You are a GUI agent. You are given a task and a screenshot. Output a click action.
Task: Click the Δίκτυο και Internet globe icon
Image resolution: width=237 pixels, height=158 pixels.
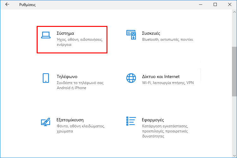coord(131,78)
